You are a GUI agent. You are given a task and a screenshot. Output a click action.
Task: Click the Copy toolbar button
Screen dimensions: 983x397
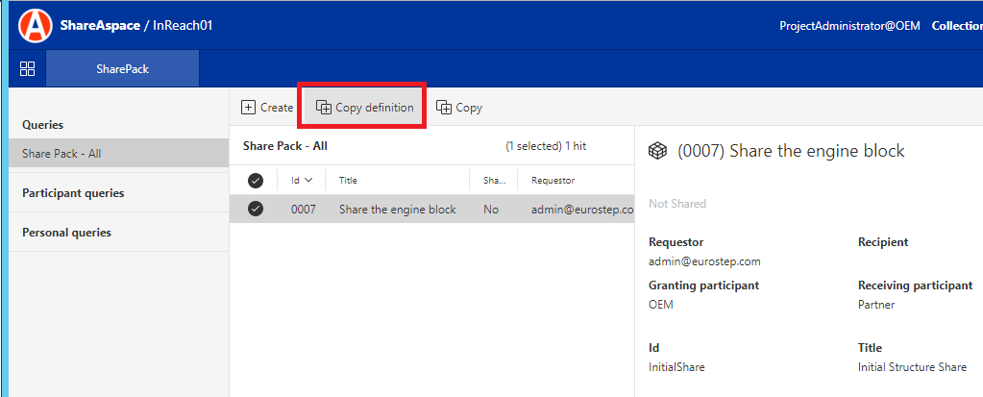click(x=459, y=108)
